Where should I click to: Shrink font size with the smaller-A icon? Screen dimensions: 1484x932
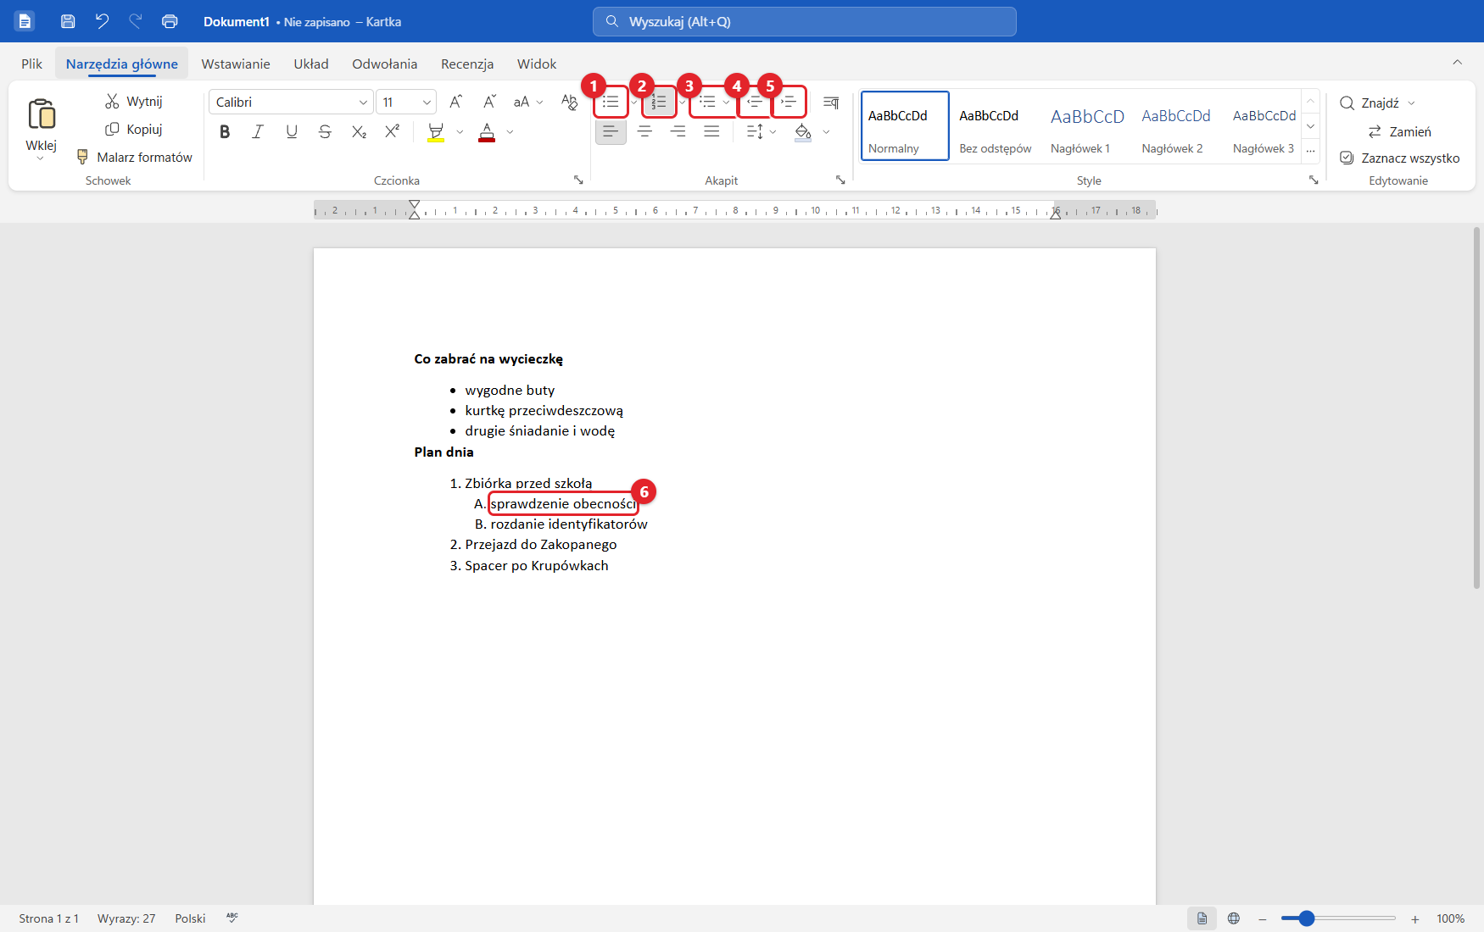pos(489,102)
